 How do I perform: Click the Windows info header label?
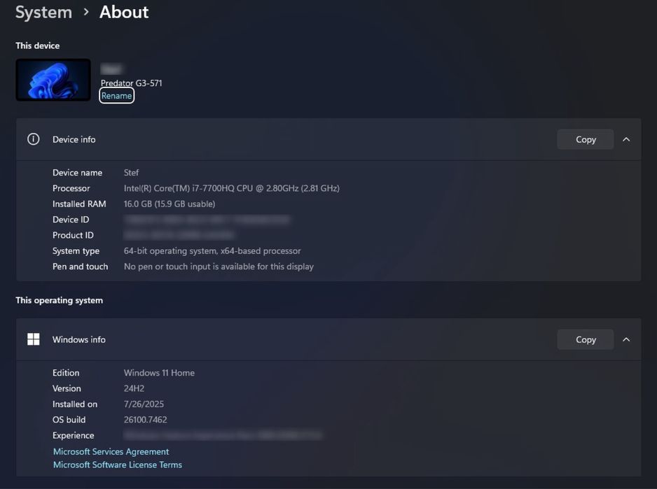pos(78,339)
